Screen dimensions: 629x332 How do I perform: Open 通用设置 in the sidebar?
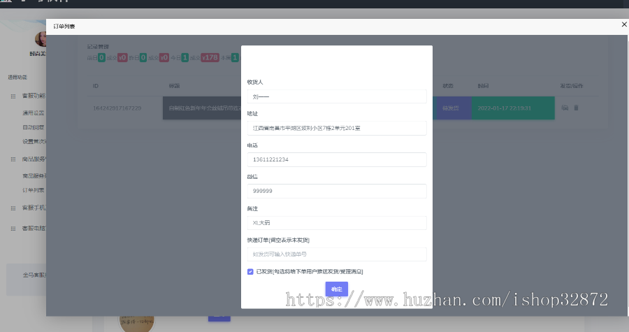pos(34,113)
